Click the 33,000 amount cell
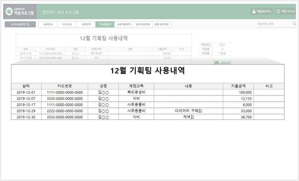299x181 pixels. coord(238,111)
